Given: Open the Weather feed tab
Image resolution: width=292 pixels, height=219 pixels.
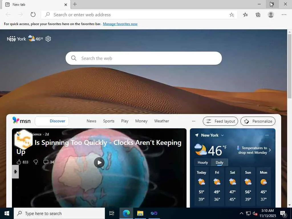Looking at the screenshot, I should point(162,121).
